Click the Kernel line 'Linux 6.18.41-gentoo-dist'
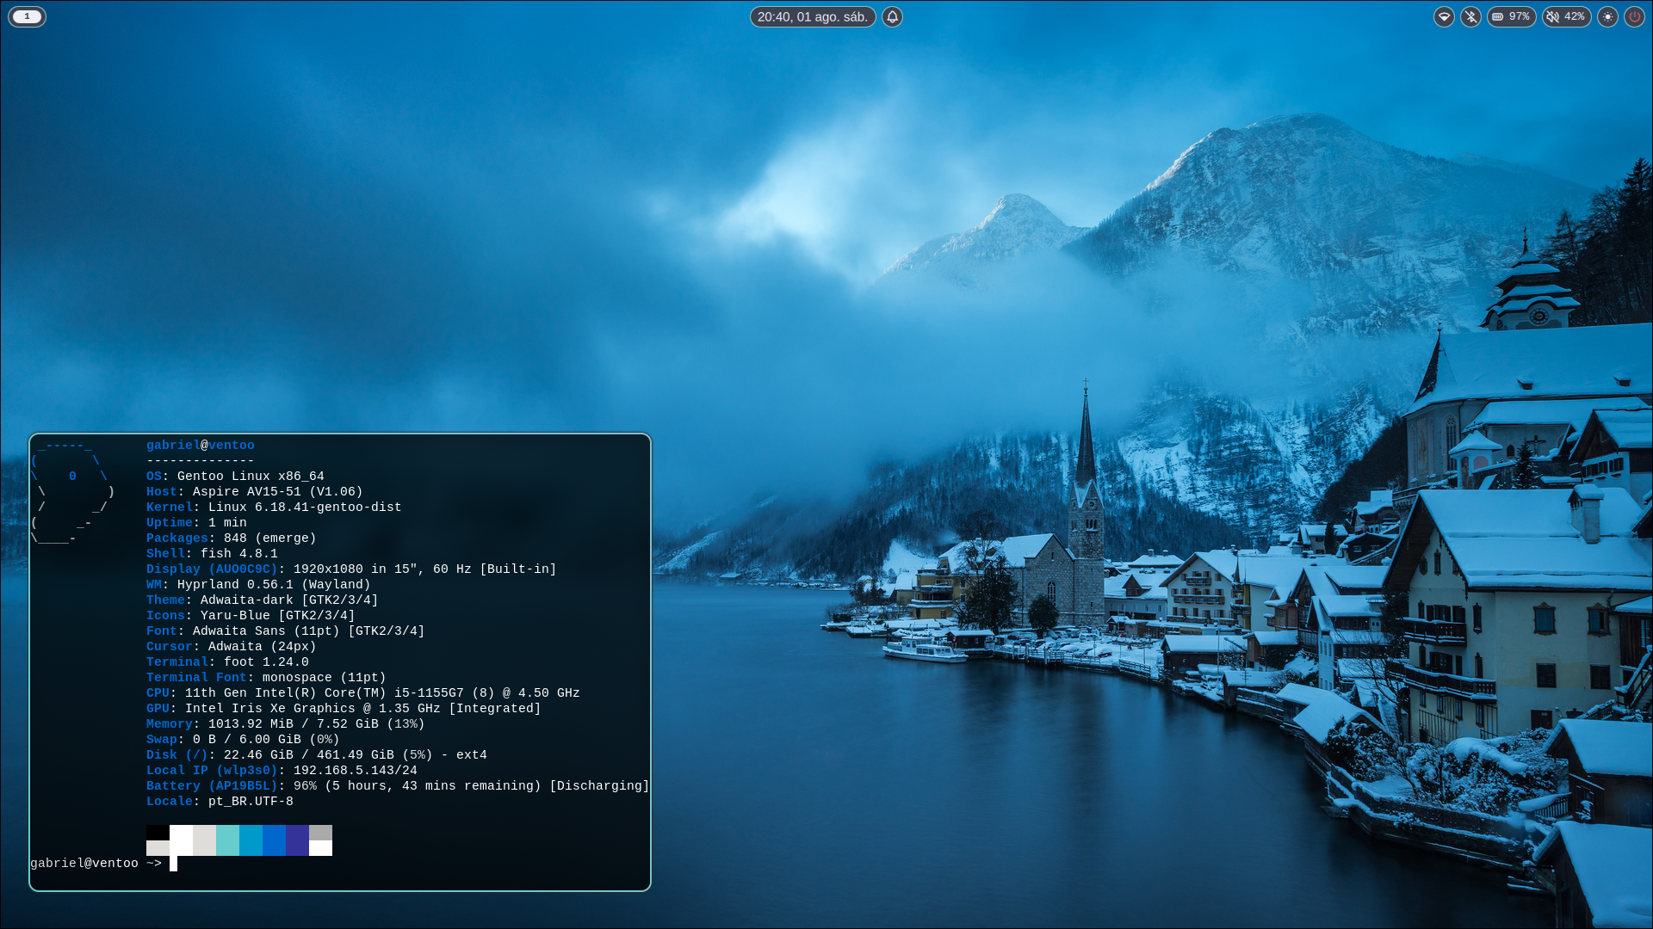The width and height of the screenshot is (1653, 929). [x=274, y=508]
